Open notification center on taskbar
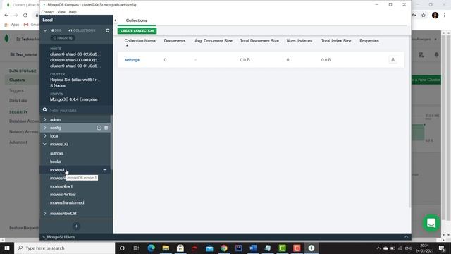 tap(442, 248)
